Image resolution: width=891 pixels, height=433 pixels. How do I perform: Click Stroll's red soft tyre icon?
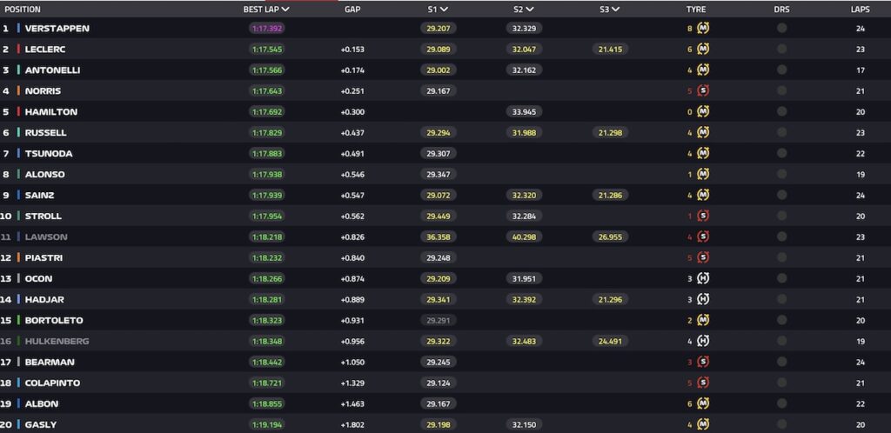703,216
